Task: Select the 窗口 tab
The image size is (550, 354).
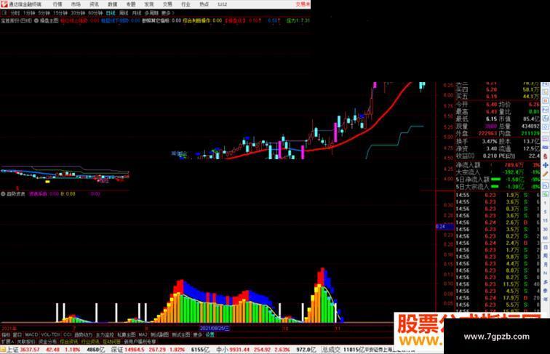Action: 17,335
